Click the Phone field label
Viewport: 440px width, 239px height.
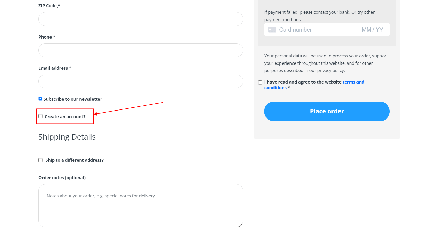click(45, 37)
